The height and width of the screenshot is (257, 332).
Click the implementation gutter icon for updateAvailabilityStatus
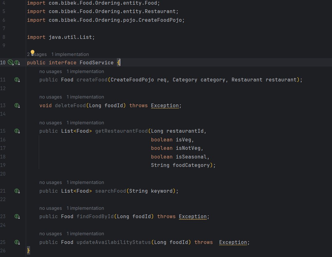pos(17,242)
